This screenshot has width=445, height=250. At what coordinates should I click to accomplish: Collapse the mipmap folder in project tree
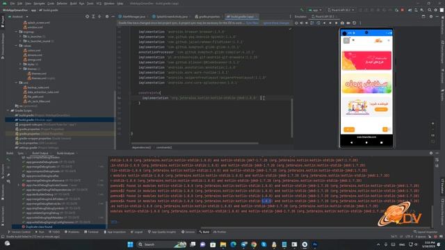click(x=17, y=32)
